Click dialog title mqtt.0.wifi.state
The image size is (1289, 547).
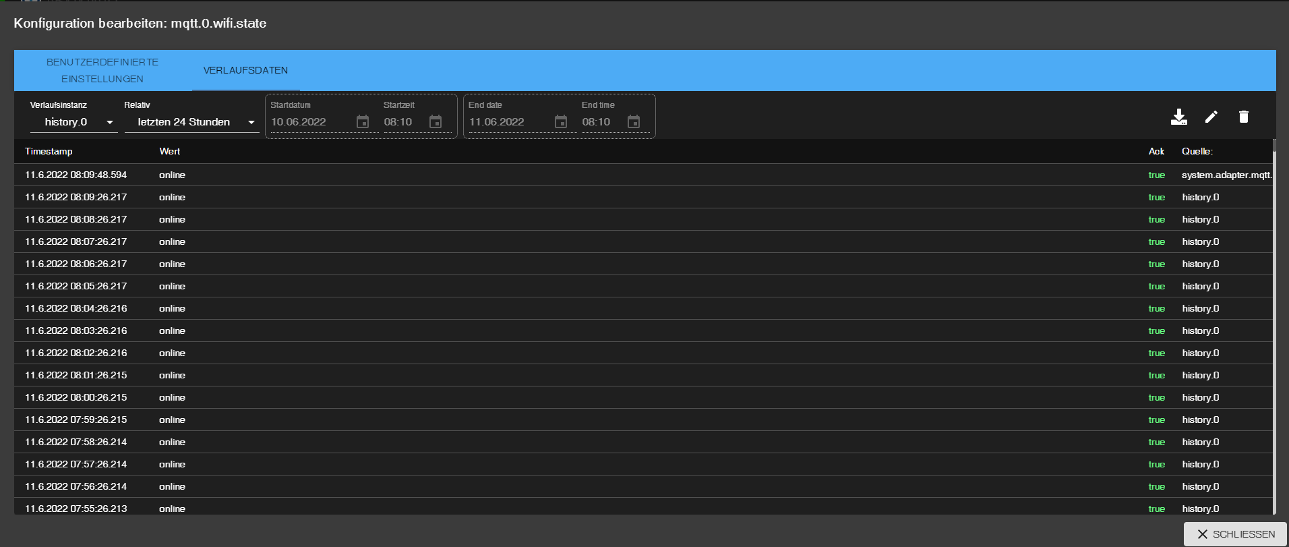[218, 23]
